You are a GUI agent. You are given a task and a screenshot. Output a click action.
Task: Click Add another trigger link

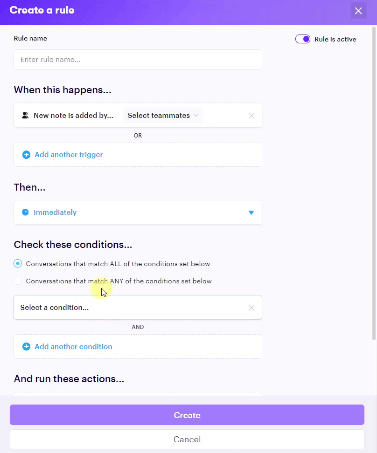[69, 155]
